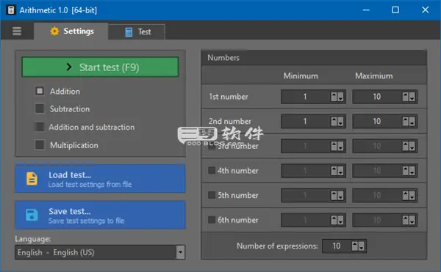Increase the 1st number maximum value
Viewport: 441px width, 272px height.
point(405,97)
